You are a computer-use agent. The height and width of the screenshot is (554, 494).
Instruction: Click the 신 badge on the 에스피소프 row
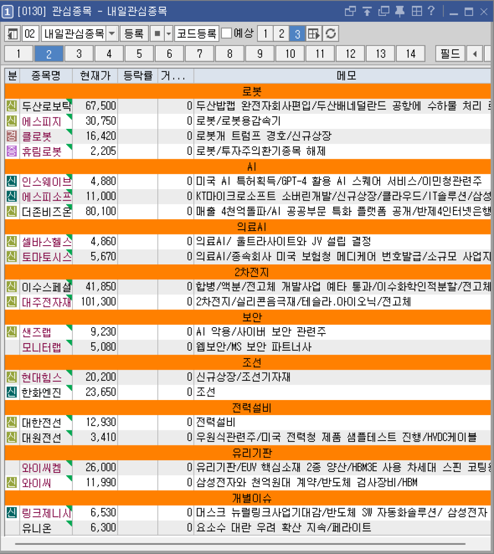pyautogui.click(x=12, y=196)
